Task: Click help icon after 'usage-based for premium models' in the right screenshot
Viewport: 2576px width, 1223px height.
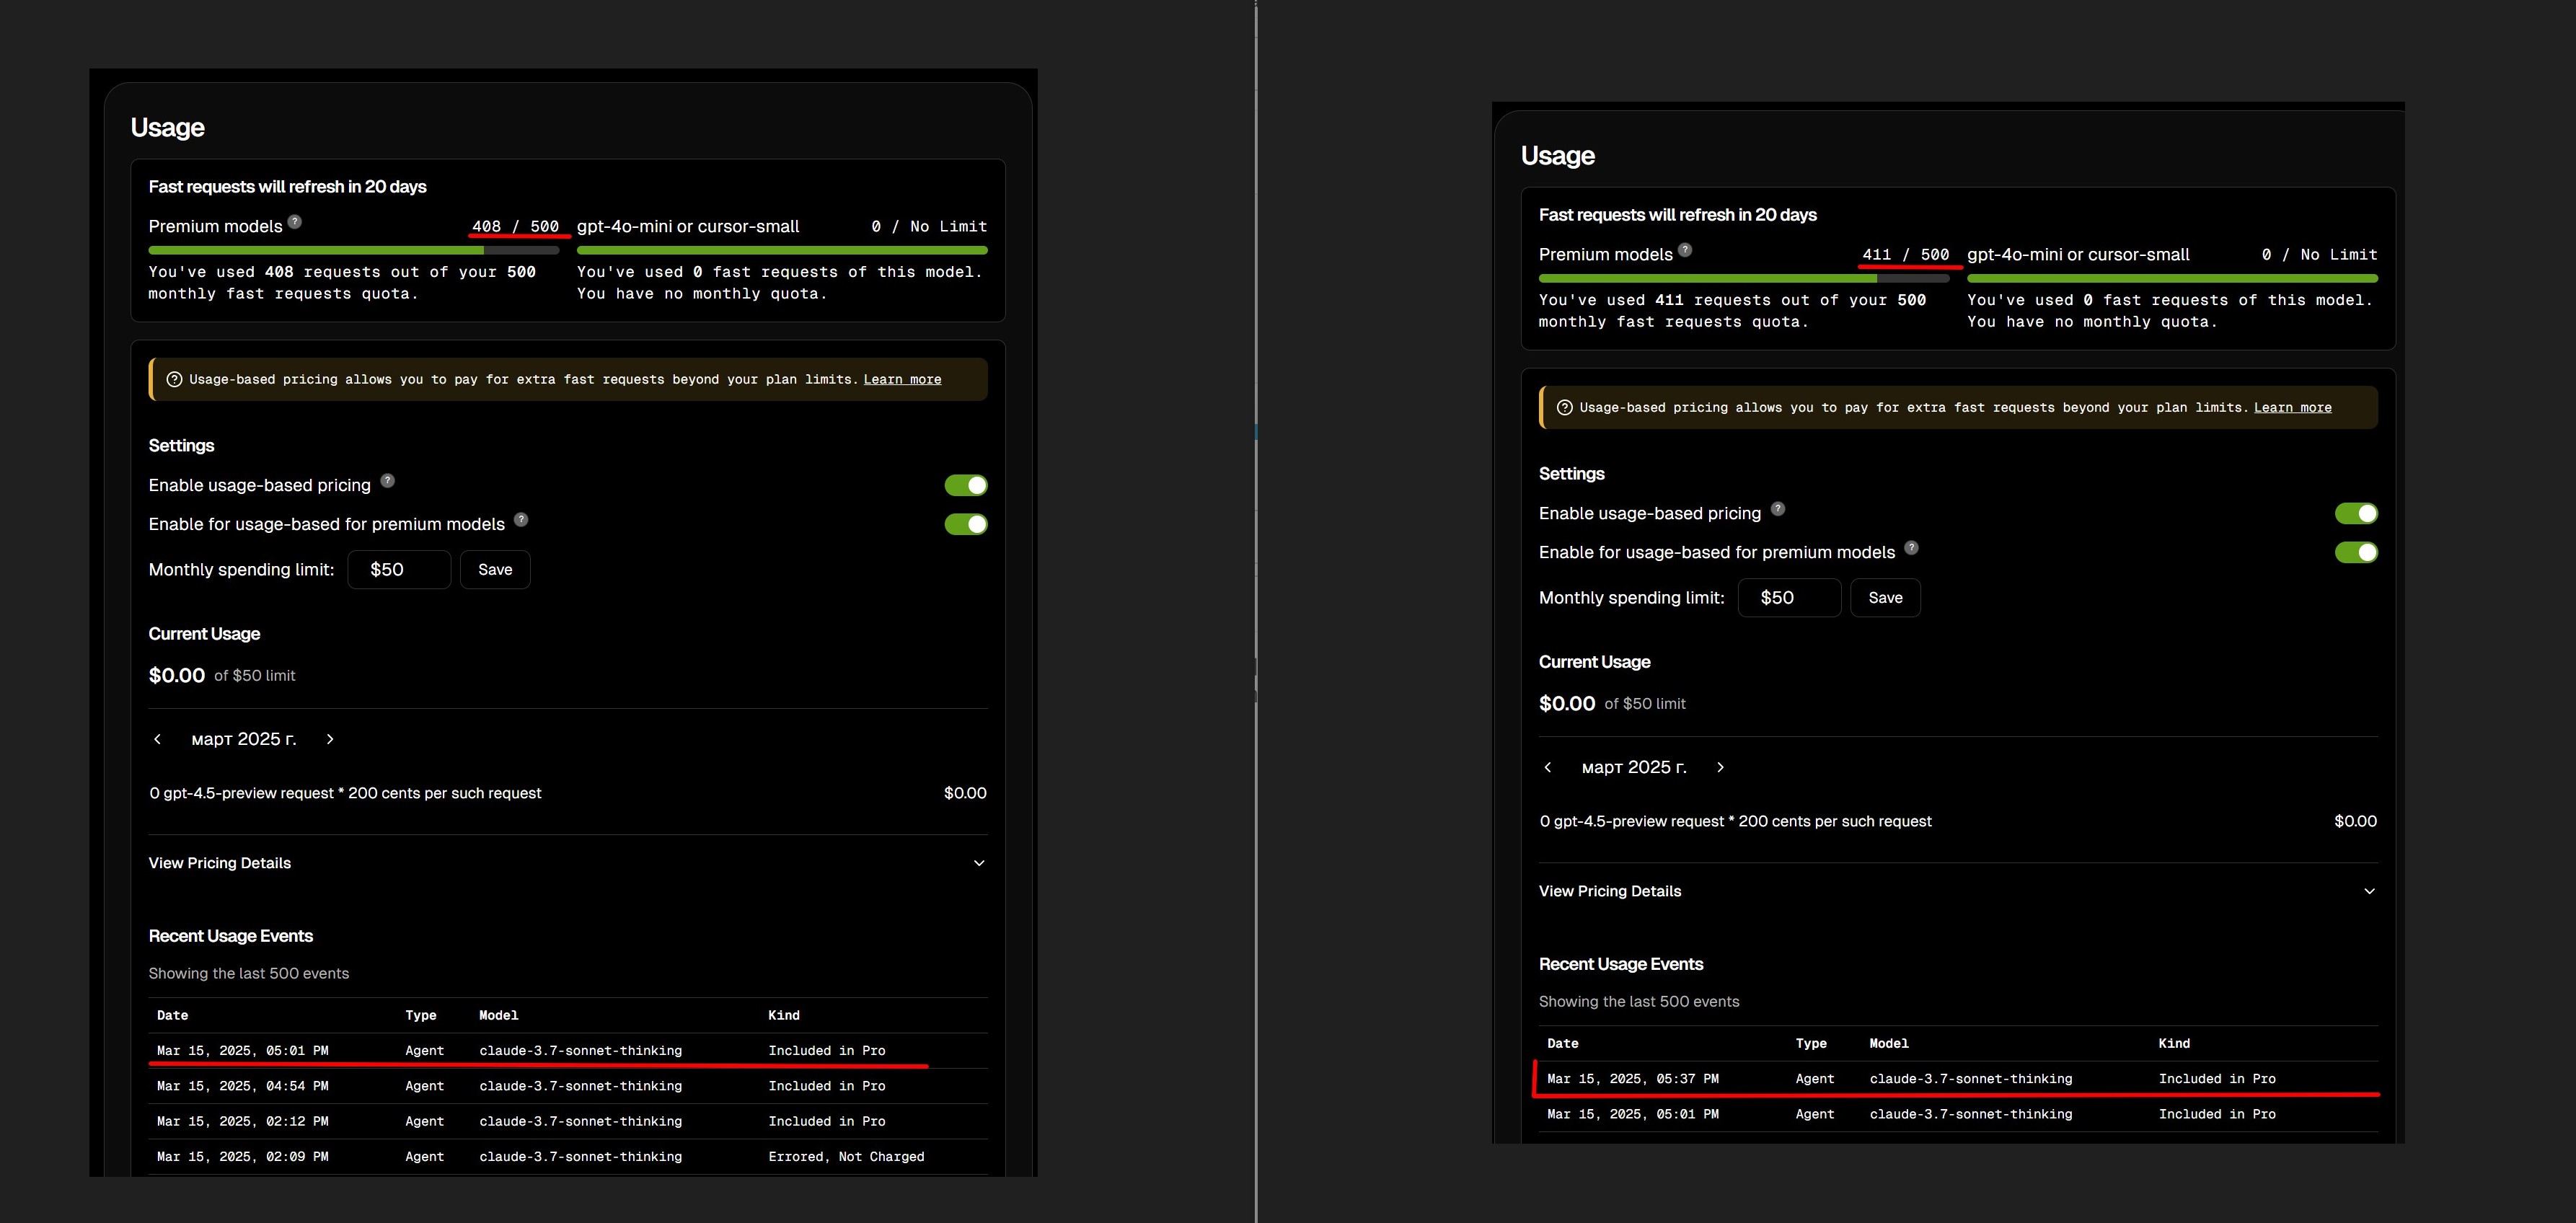Action: pyautogui.click(x=1911, y=548)
